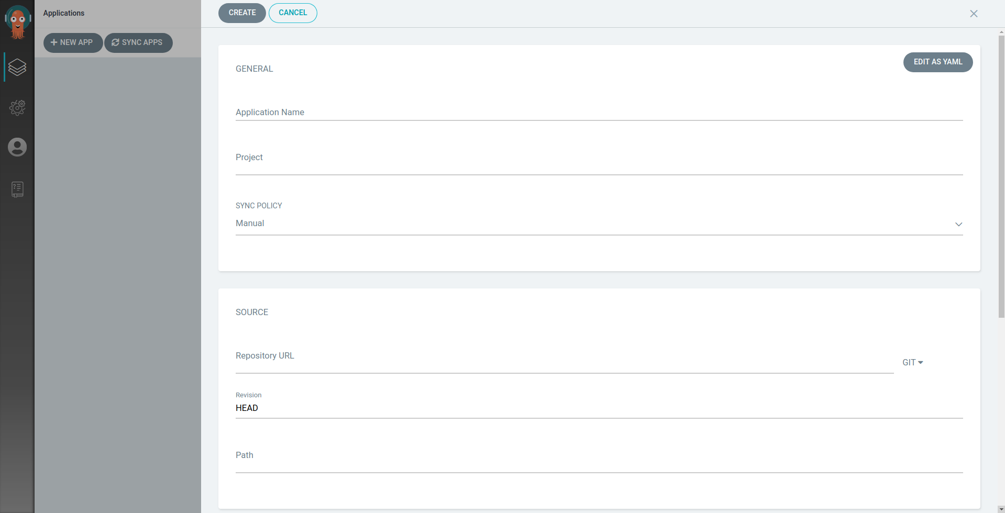Screen dimensions: 1005x513
Task: Expand the Sync Policy chevron arrow
Action: tap(958, 224)
